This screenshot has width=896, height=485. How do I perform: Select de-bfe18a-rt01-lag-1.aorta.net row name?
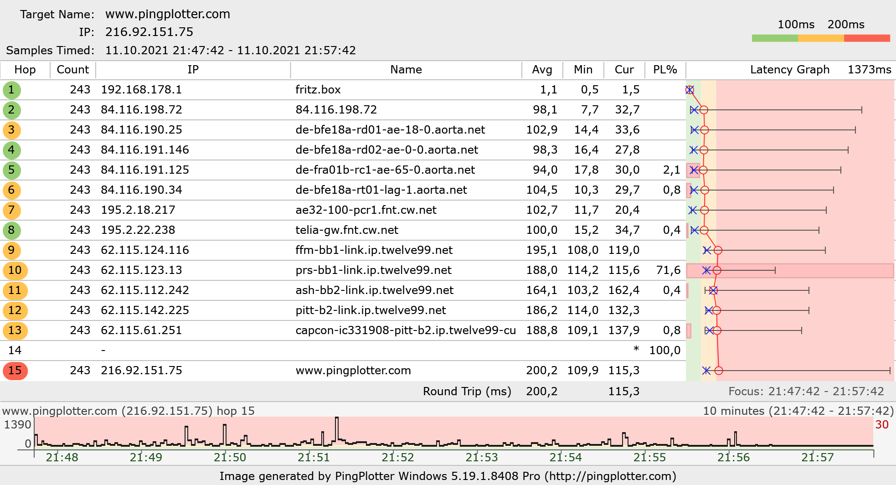(381, 190)
